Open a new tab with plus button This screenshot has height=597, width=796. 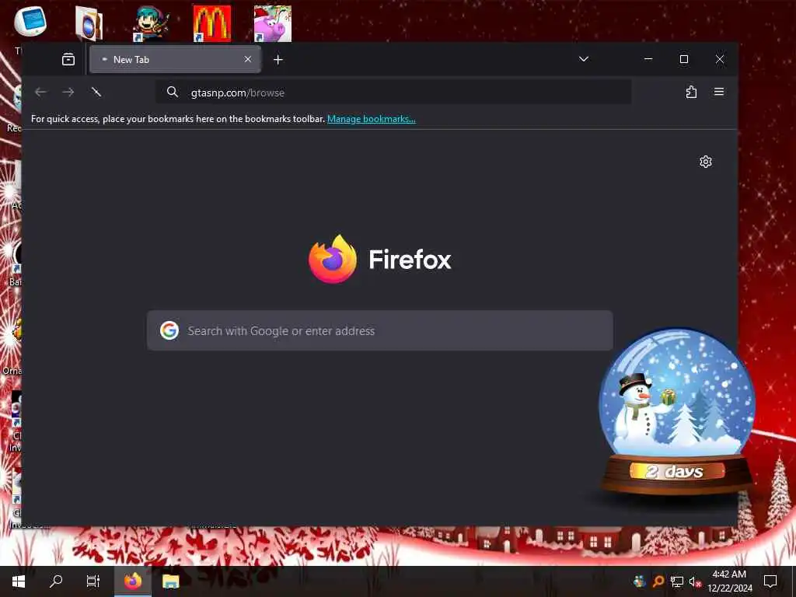click(278, 60)
